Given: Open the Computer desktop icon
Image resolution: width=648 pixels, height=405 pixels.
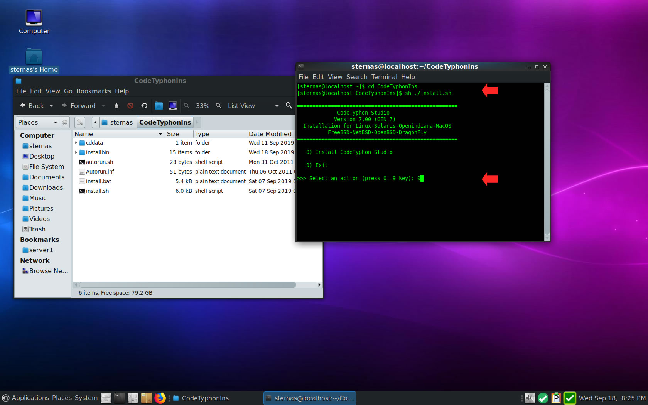Looking at the screenshot, I should coord(34,22).
